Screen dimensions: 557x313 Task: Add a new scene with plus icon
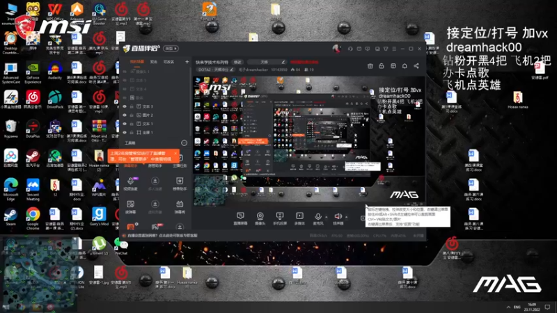tap(187, 62)
